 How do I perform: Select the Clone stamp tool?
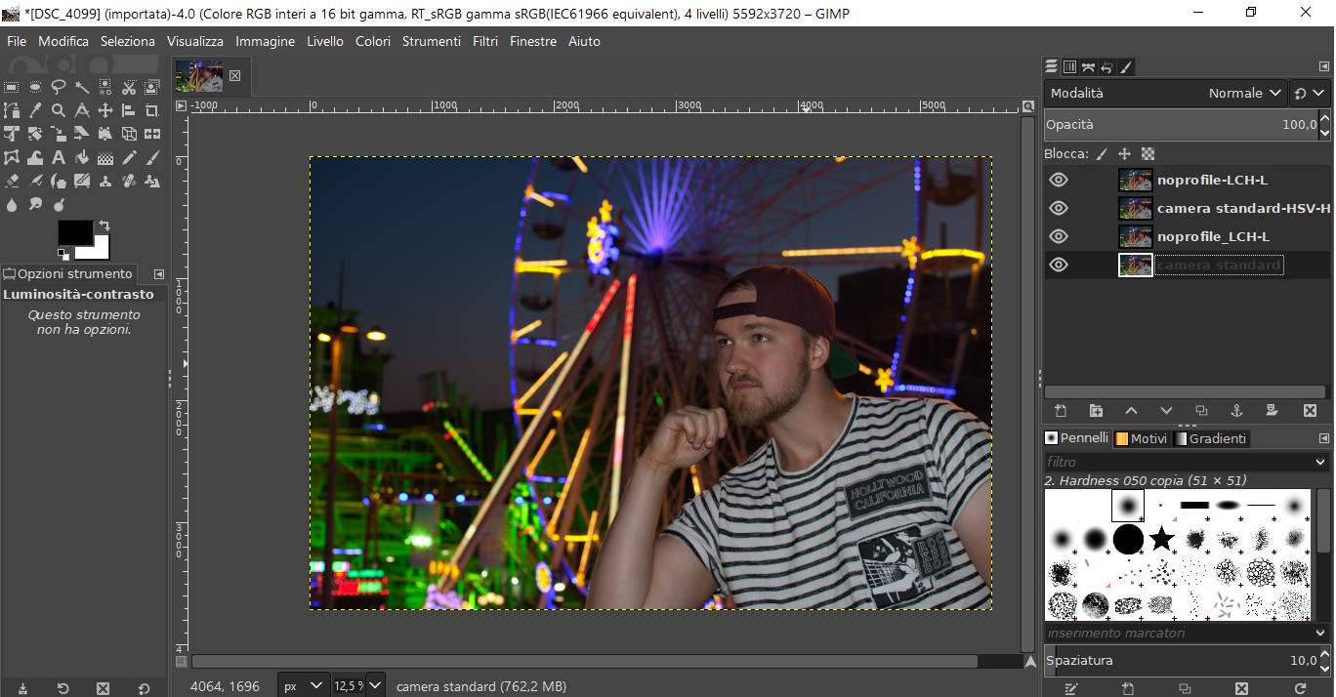[105, 181]
